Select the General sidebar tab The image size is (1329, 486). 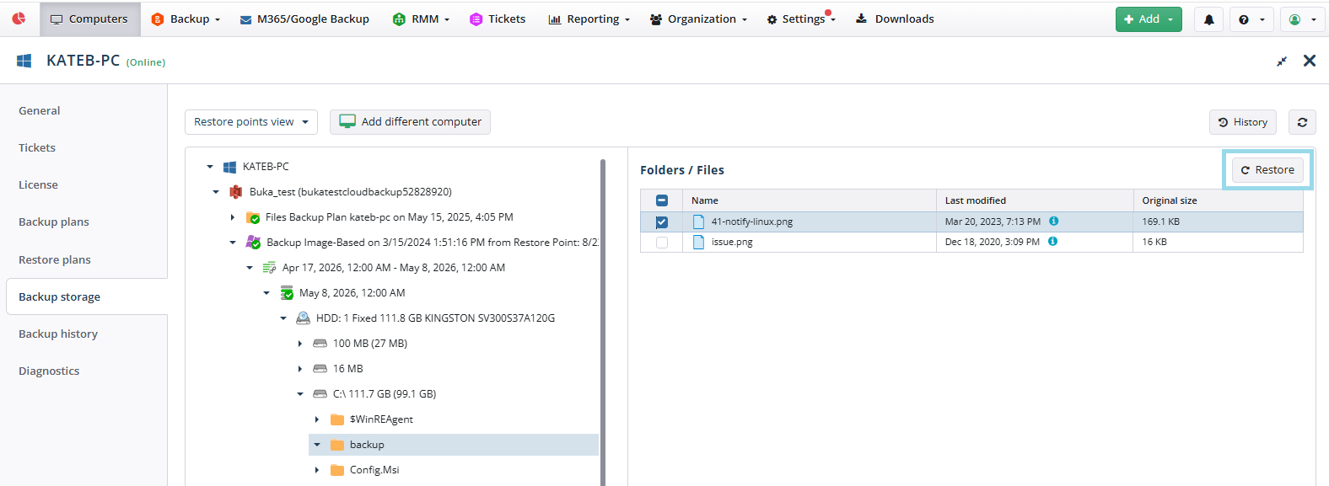coord(40,110)
